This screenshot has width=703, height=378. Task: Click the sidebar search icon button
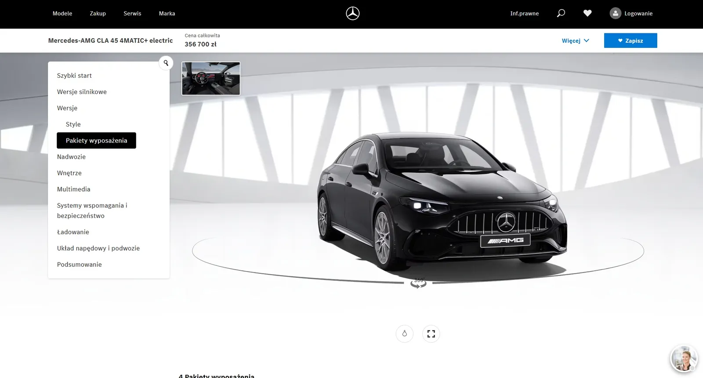(166, 63)
